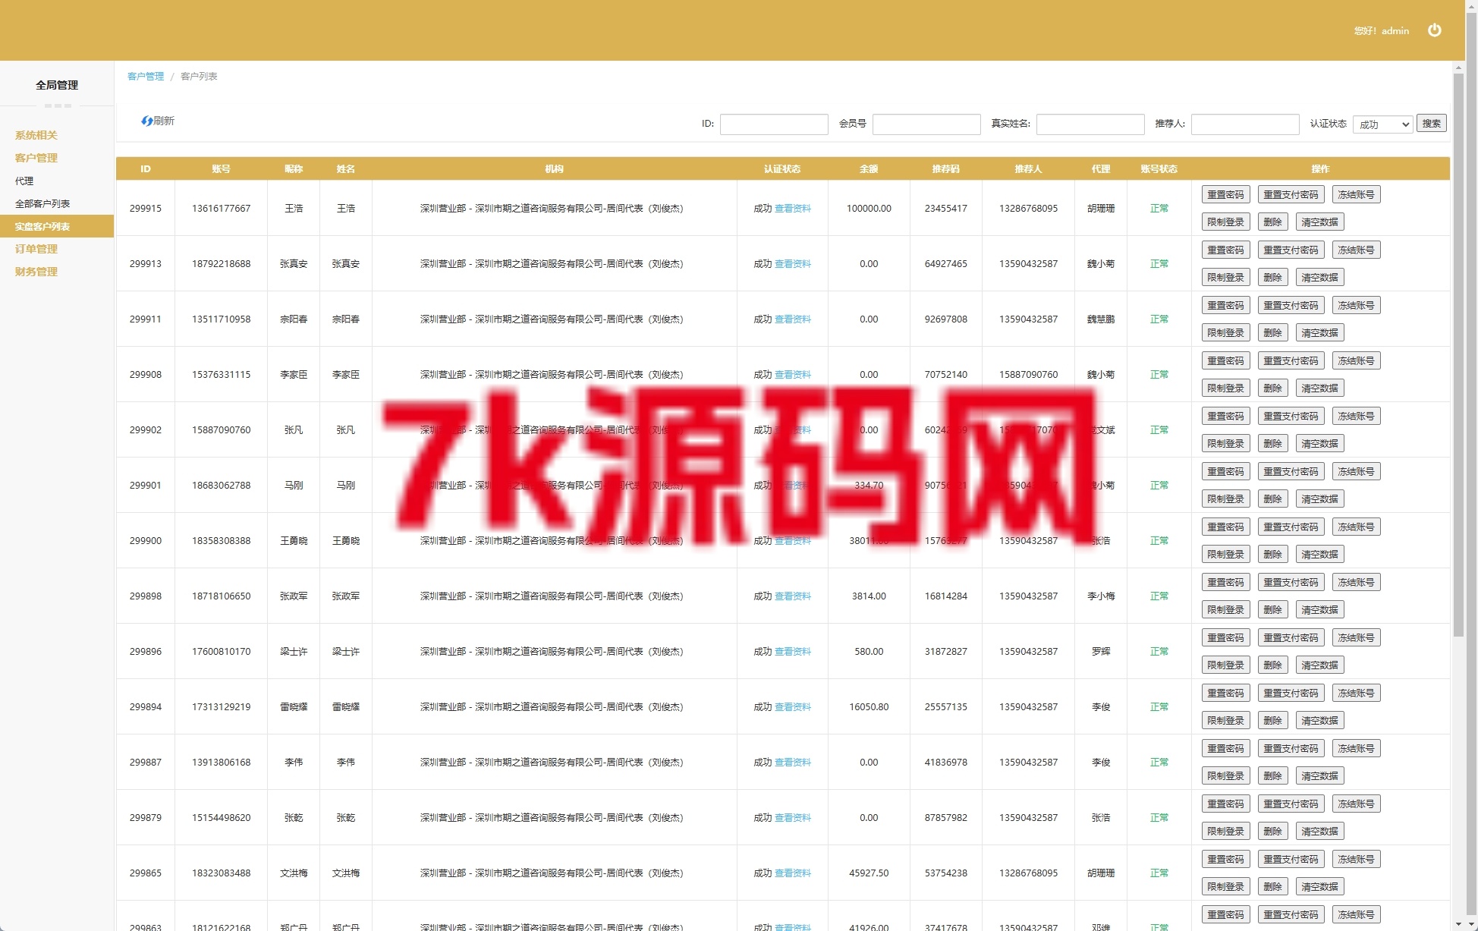Select 代理 in sidebar
The height and width of the screenshot is (931, 1478).
pyautogui.click(x=24, y=181)
